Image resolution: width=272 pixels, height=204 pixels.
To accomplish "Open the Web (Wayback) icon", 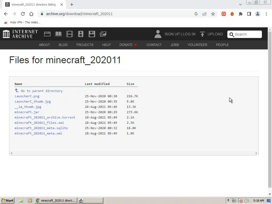I will click(47, 34).
